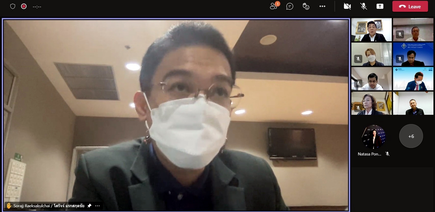The image size is (435, 212).
Task: Click the muted mic icon beside Natasa
Action: click(387, 154)
